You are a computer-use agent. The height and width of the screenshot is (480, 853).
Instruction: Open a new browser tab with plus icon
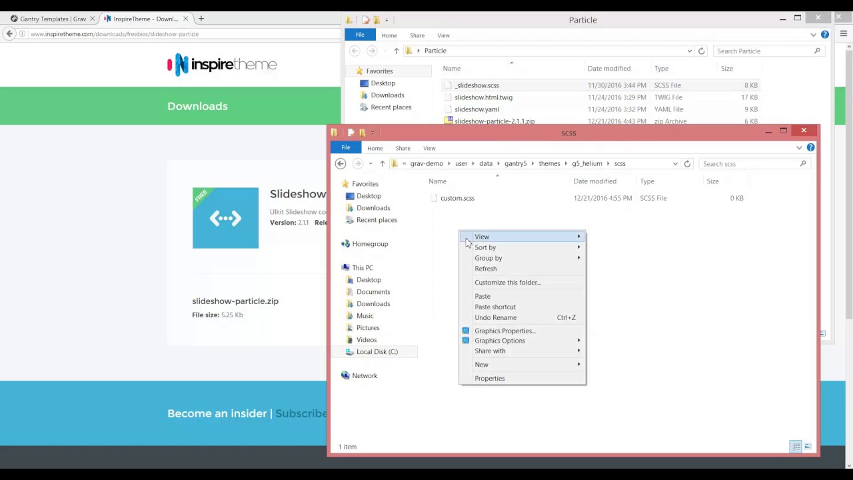click(x=201, y=19)
